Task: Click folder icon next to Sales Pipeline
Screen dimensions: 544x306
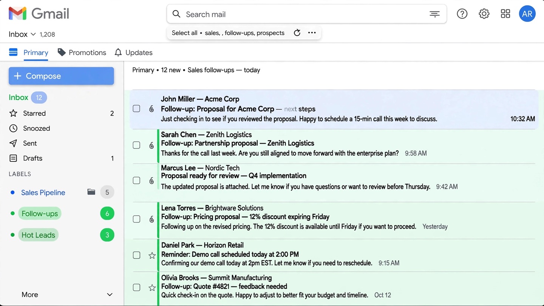Action: pos(91,192)
